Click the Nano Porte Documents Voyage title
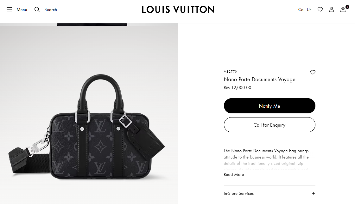Screen dimensions: 355x204 tap(259, 80)
